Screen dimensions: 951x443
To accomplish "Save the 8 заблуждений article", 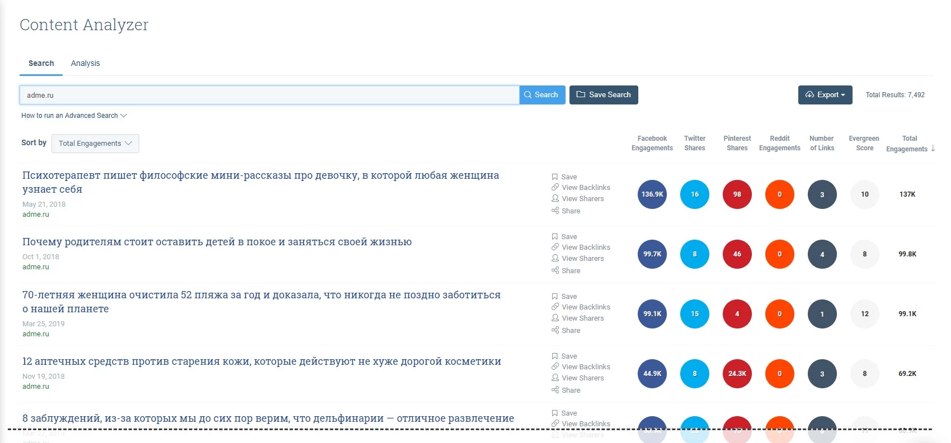I will [564, 413].
